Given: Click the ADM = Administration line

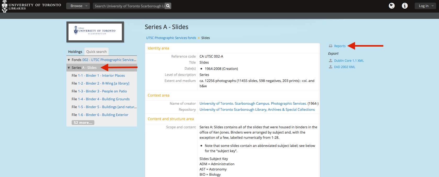Looking at the screenshot, I should click(217, 164).
